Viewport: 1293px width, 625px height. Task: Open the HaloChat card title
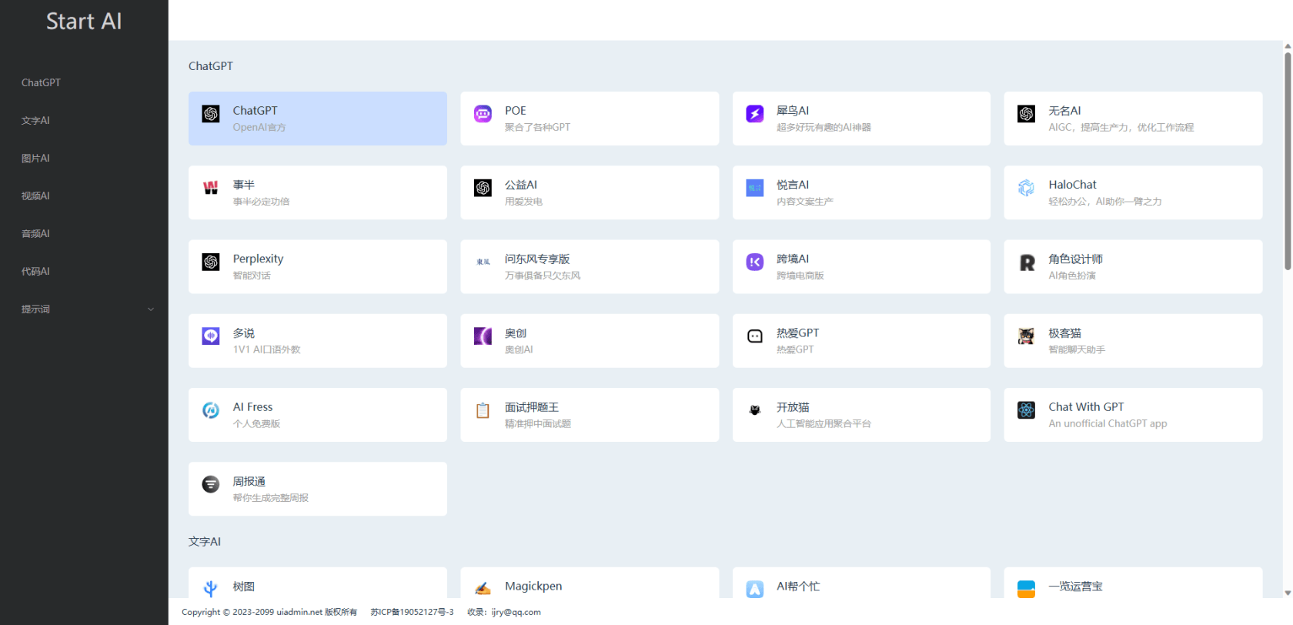pos(1072,185)
